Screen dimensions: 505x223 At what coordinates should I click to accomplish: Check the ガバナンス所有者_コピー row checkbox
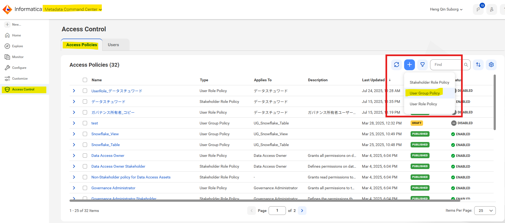click(85, 112)
